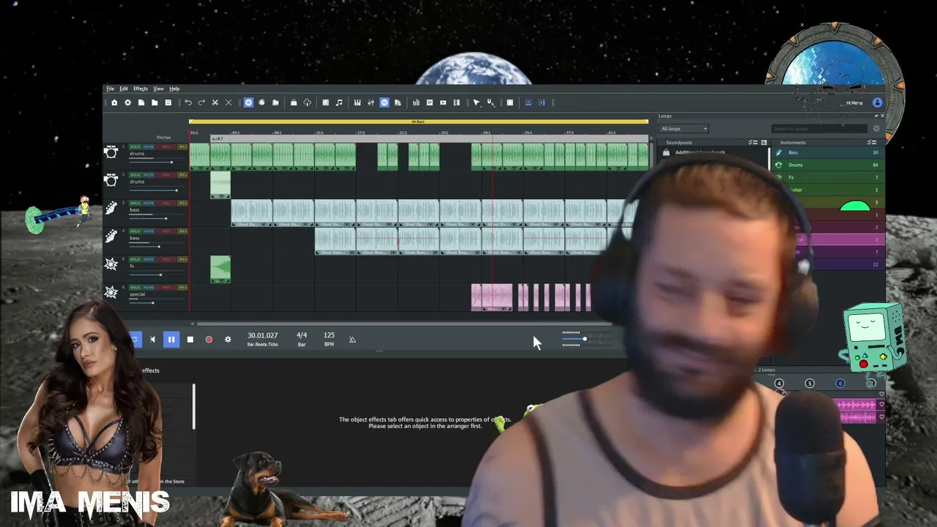Select the mouse pointer tool

coord(477,102)
